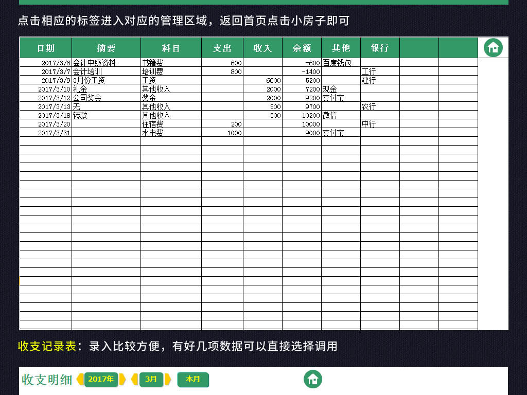Click the 收支明细 title
The width and height of the screenshot is (527, 395).
click(x=47, y=380)
